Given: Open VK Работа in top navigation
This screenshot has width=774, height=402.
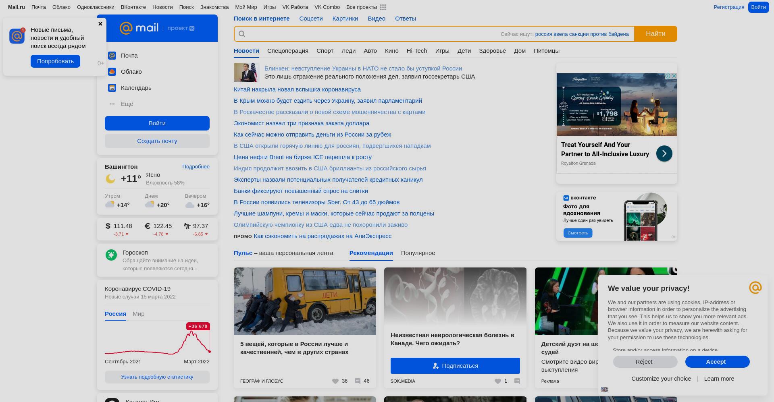Looking at the screenshot, I should 295,7.
